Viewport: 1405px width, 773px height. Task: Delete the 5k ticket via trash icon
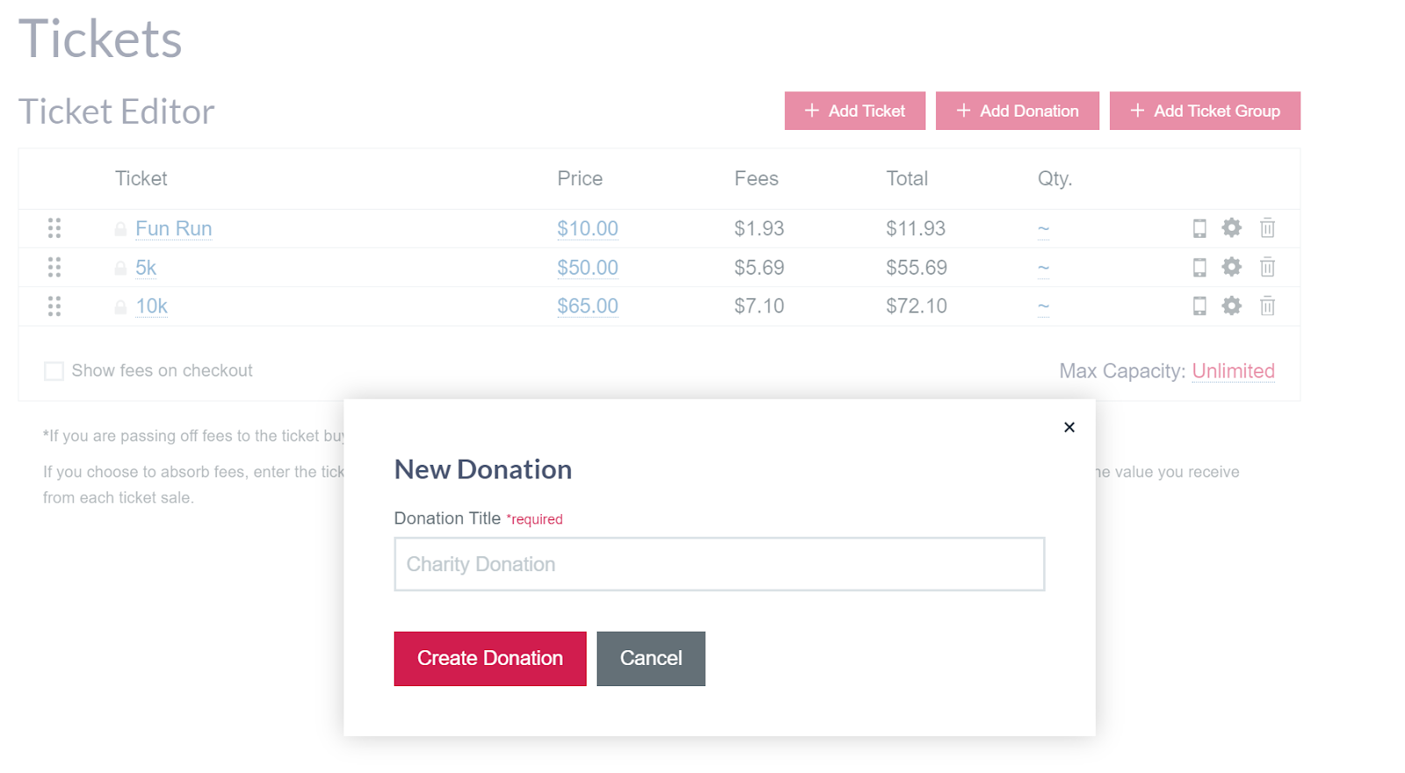pyautogui.click(x=1267, y=268)
